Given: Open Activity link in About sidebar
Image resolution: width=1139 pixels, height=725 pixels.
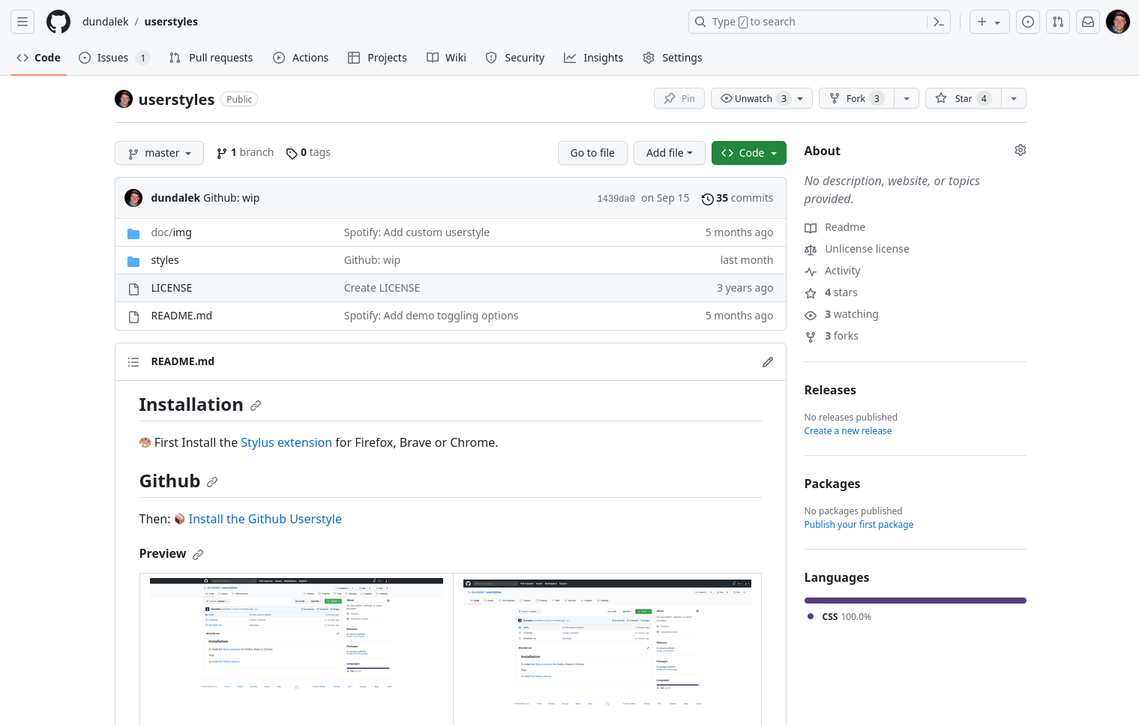Looking at the screenshot, I should (x=832, y=271).
